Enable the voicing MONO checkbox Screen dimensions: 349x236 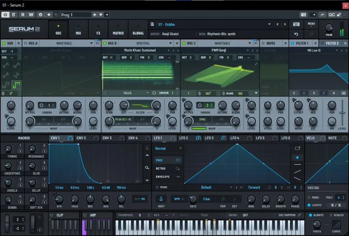309,198
